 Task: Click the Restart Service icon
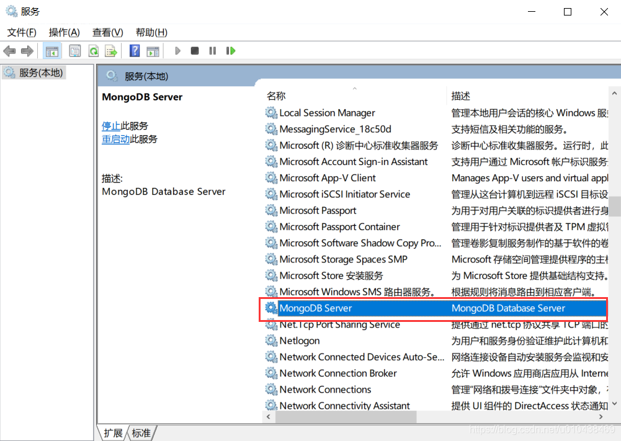(231, 51)
